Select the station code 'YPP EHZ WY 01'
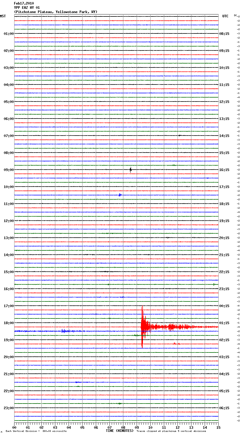Screen dimensions: 241x435 pos(27,8)
